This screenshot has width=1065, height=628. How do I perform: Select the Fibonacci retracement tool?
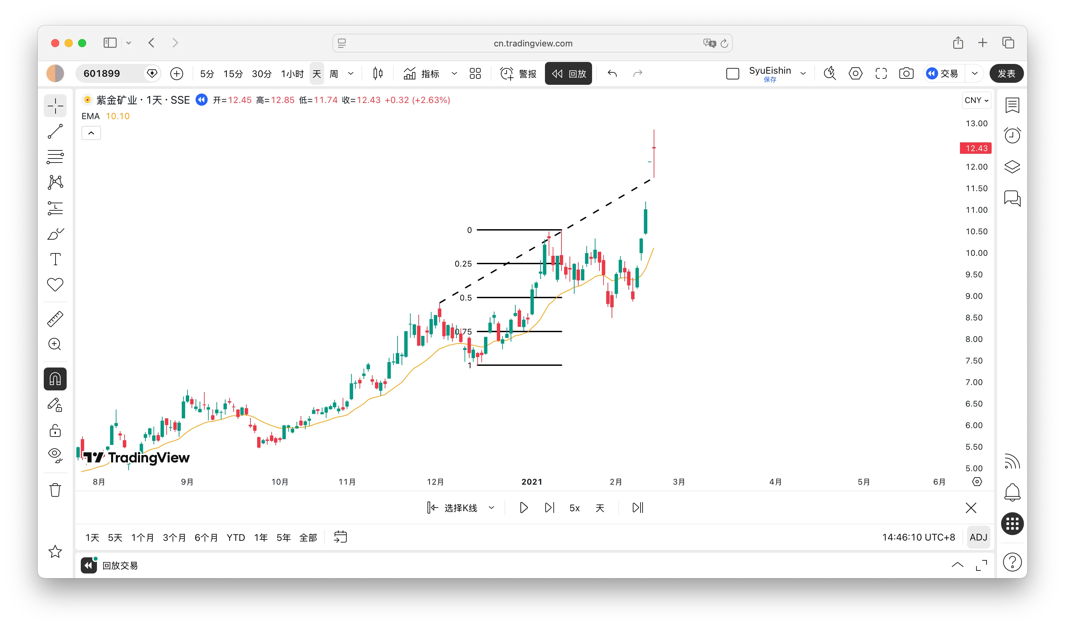pyautogui.click(x=55, y=157)
